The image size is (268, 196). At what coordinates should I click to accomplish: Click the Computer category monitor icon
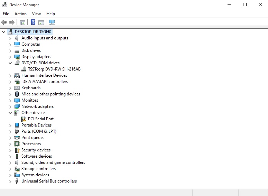pos(17,44)
